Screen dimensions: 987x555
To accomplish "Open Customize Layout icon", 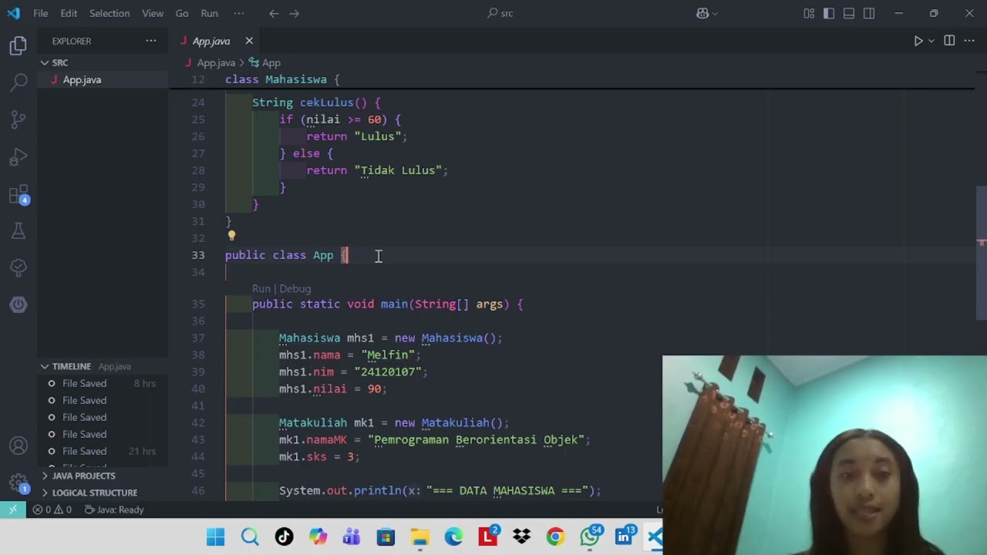I will [x=809, y=13].
